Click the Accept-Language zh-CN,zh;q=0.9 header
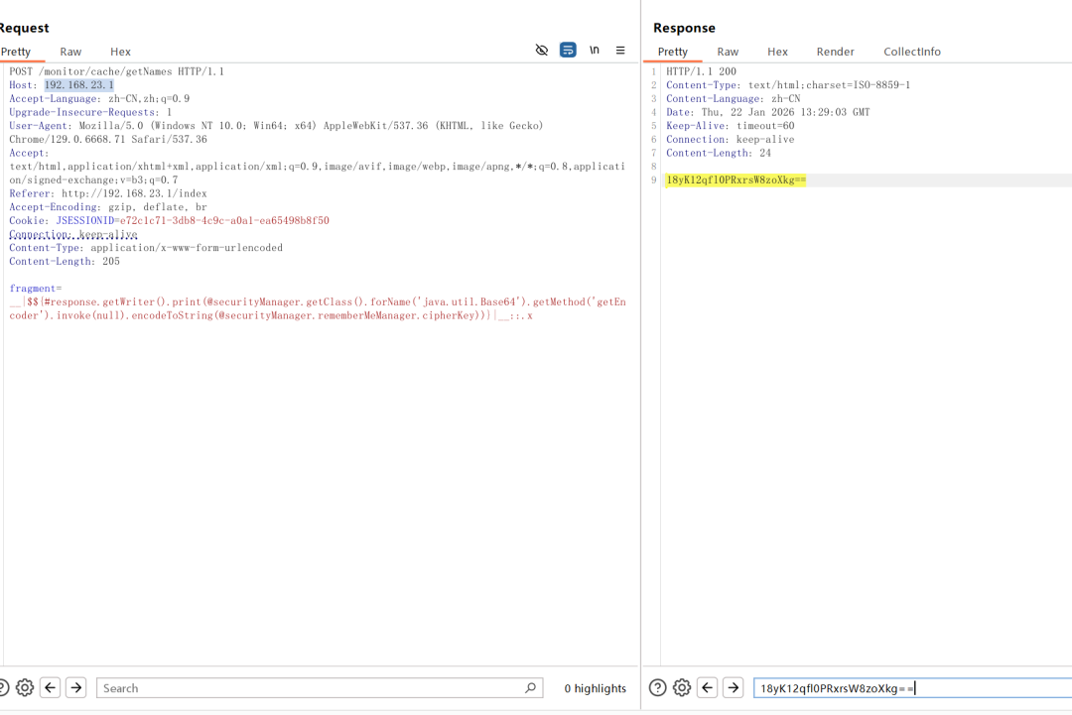Image resolution: width=1072 pixels, height=715 pixels. click(100, 99)
